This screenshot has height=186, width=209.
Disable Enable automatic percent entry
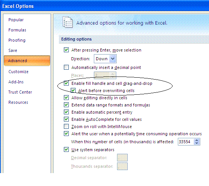click(66, 112)
